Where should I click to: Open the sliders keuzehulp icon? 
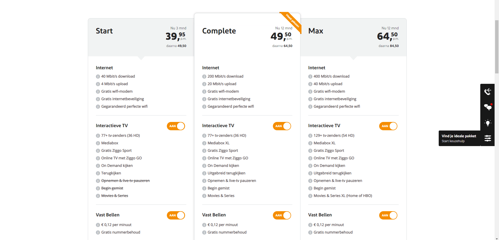click(x=488, y=138)
